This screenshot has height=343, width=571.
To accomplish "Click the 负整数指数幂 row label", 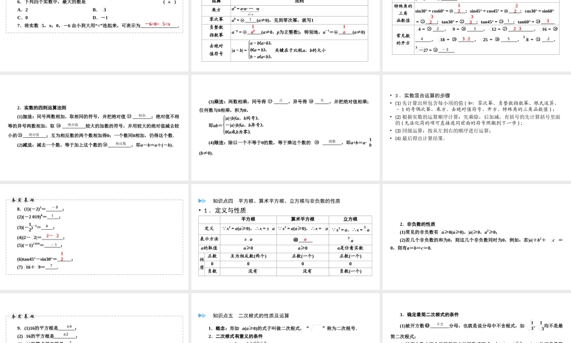I will tap(216, 31).
